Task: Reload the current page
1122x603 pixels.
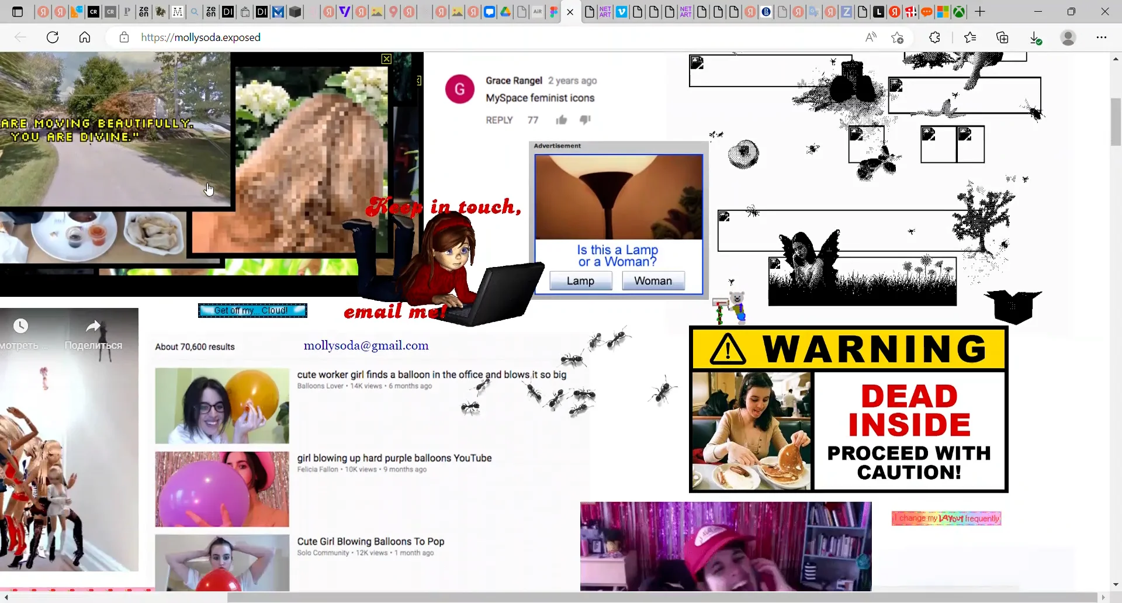Action: click(53, 37)
